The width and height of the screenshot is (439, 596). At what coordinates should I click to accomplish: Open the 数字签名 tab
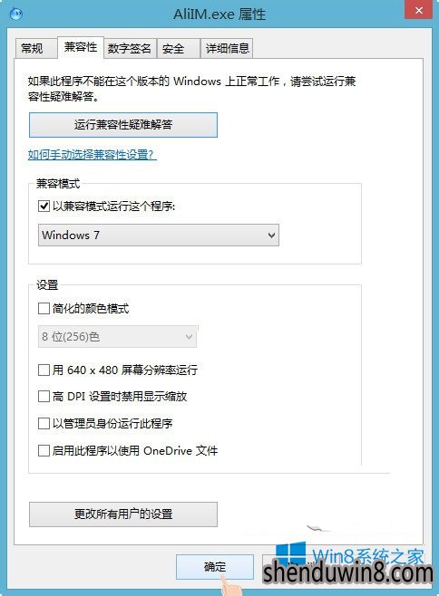(130, 48)
